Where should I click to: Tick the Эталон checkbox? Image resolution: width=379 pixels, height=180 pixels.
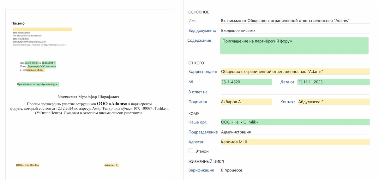[x=191, y=151]
